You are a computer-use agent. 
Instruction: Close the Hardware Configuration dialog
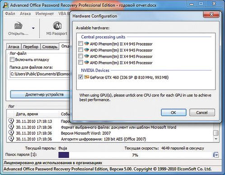point(211,14)
